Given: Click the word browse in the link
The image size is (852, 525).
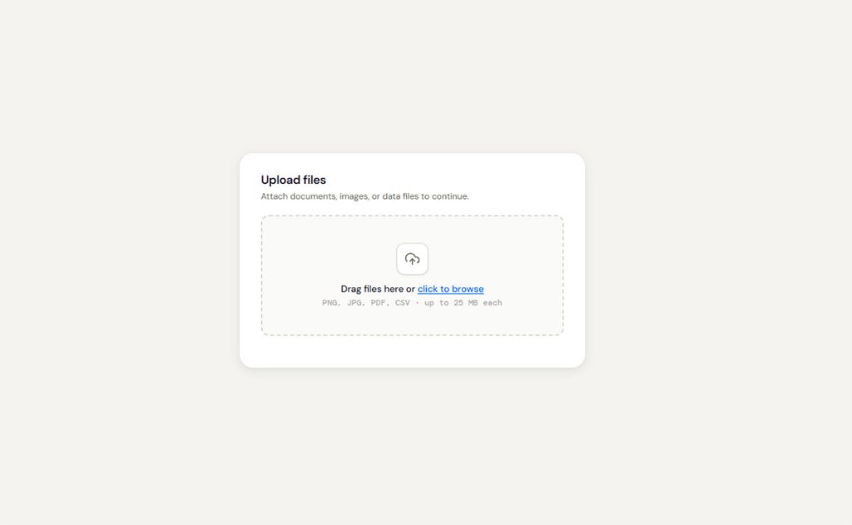Looking at the screenshot, I should [468, 290].
